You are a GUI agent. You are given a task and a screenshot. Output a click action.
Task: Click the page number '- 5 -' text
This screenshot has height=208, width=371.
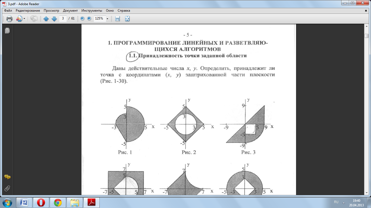coord(188,35)
